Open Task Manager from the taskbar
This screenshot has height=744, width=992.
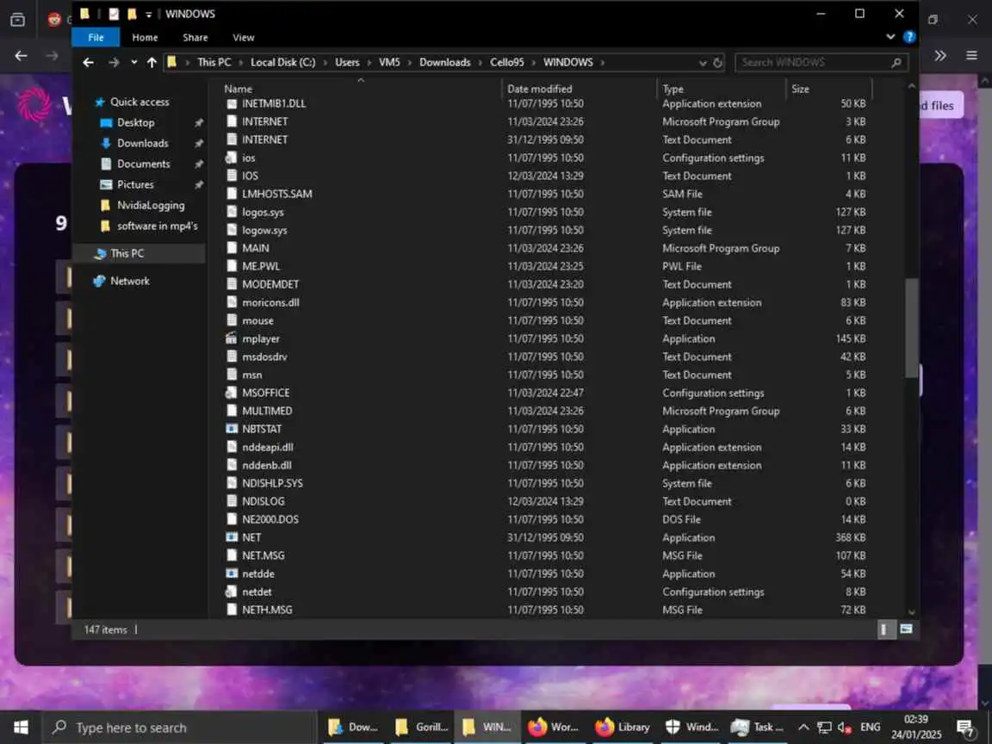[x=757, y=728]
